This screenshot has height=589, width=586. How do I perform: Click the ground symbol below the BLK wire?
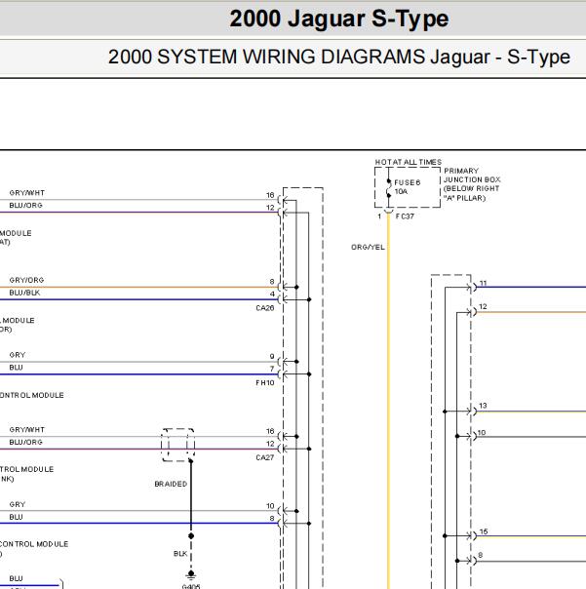(191, 574)
